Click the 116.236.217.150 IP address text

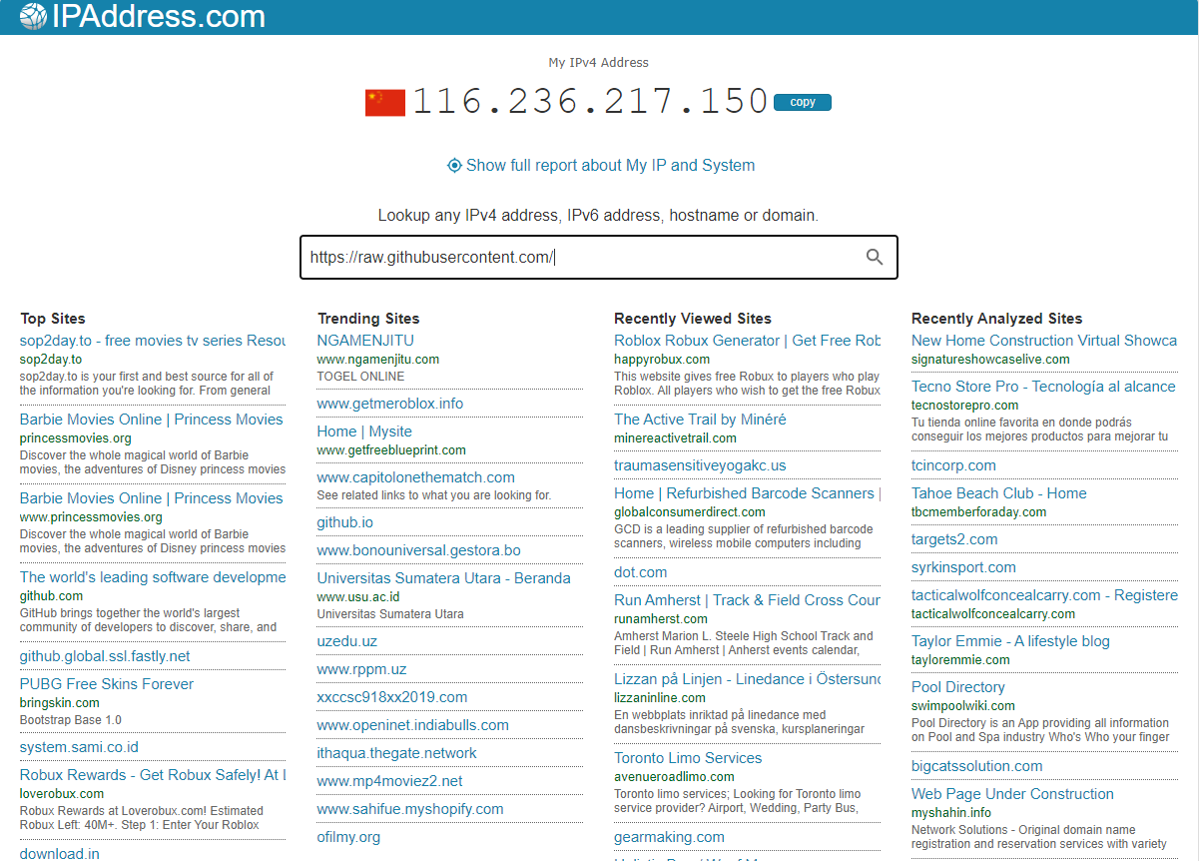click(591, 102)
